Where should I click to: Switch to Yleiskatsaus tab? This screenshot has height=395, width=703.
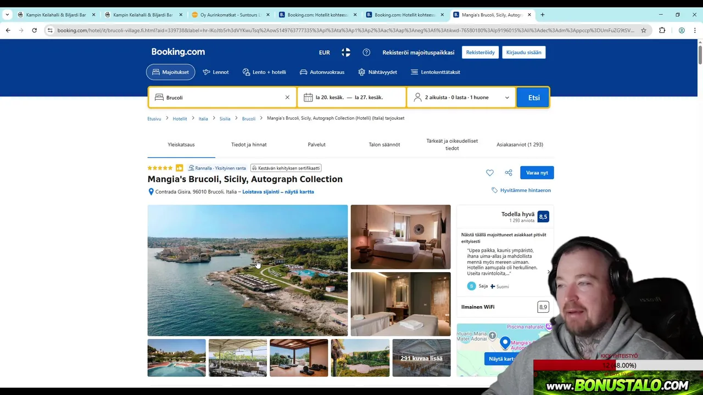tap(181, 145)
